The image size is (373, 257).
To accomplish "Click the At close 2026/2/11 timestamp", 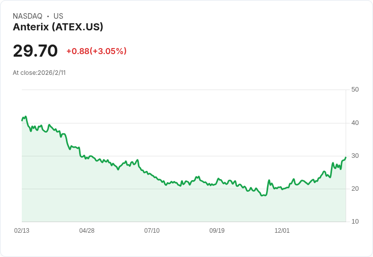I will 39,72.
